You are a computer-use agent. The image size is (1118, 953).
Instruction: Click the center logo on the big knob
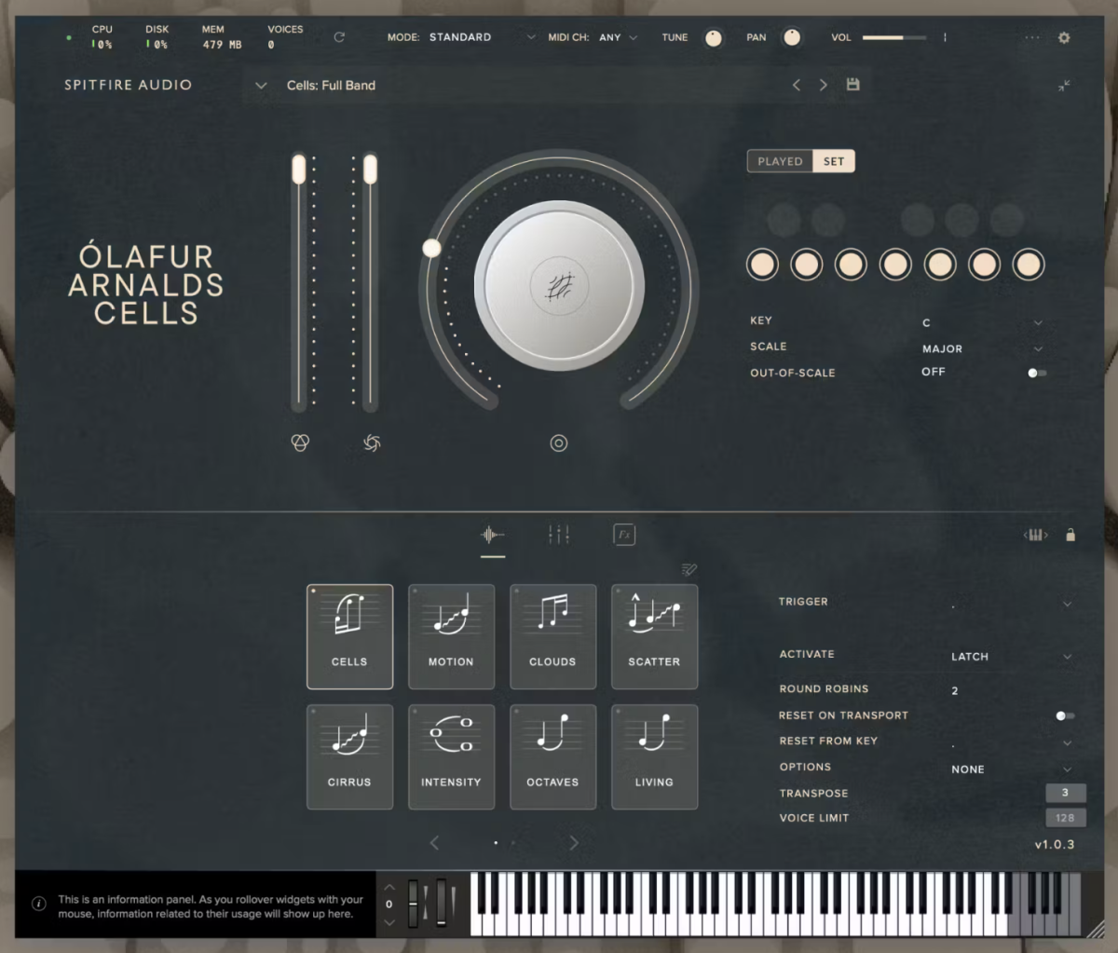pyautogui.click(x=559, y=285)
